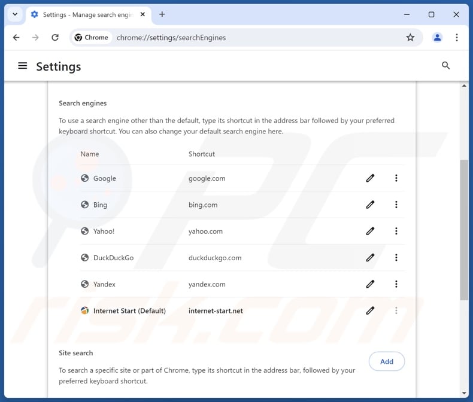The height and width of the screenshot is (402, 473).
Task: Click pencil icon for Yandex
Action: click(370, 284)
